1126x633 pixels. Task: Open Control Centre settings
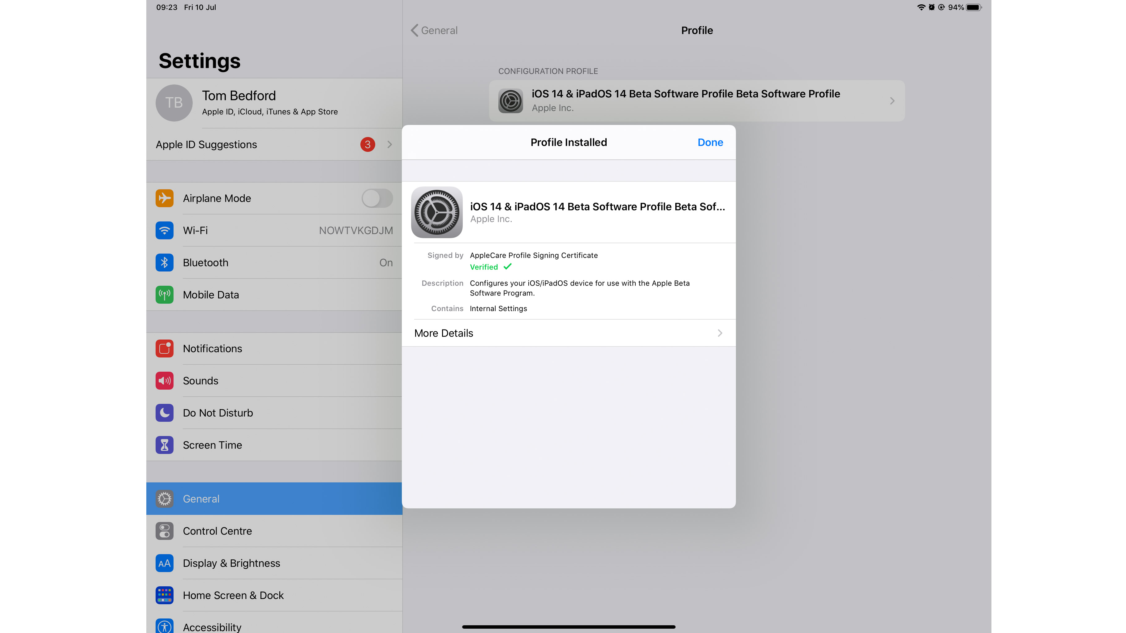[274, 531]
